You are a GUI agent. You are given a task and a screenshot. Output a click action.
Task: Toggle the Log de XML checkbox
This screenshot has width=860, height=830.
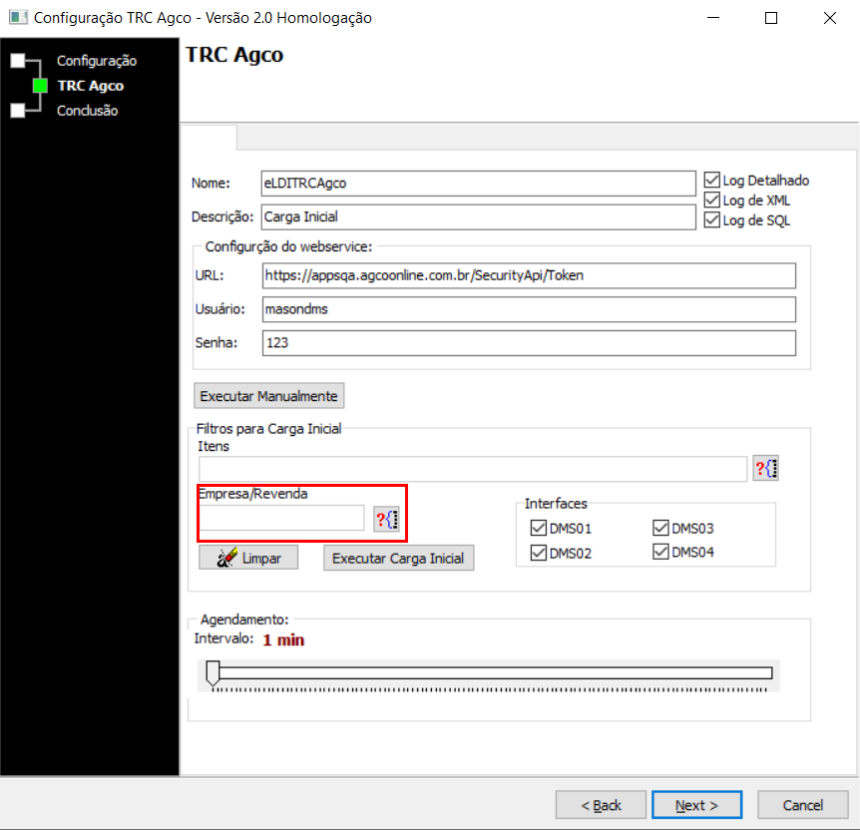click(x=712, y=200)
